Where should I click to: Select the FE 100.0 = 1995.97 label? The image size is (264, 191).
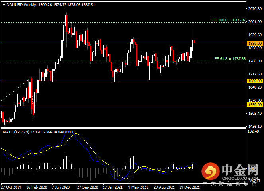[x=229, y=20]
